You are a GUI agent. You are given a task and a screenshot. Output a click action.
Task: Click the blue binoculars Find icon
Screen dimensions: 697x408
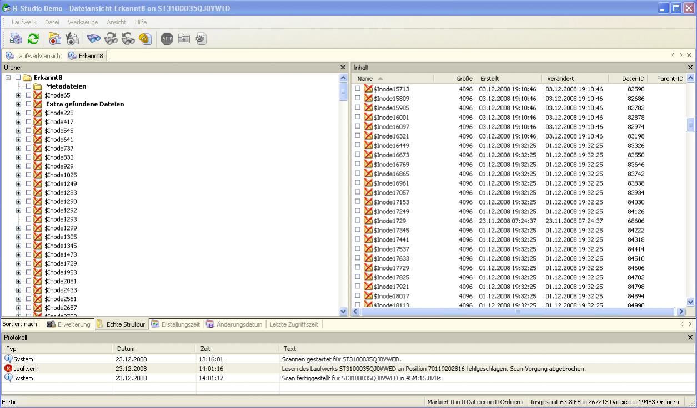click(x=94, y=39)
